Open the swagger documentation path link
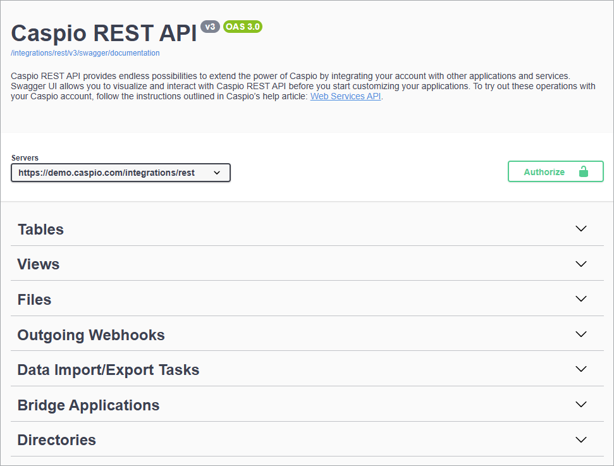This screenshot has width=614, height=466. 85,53
